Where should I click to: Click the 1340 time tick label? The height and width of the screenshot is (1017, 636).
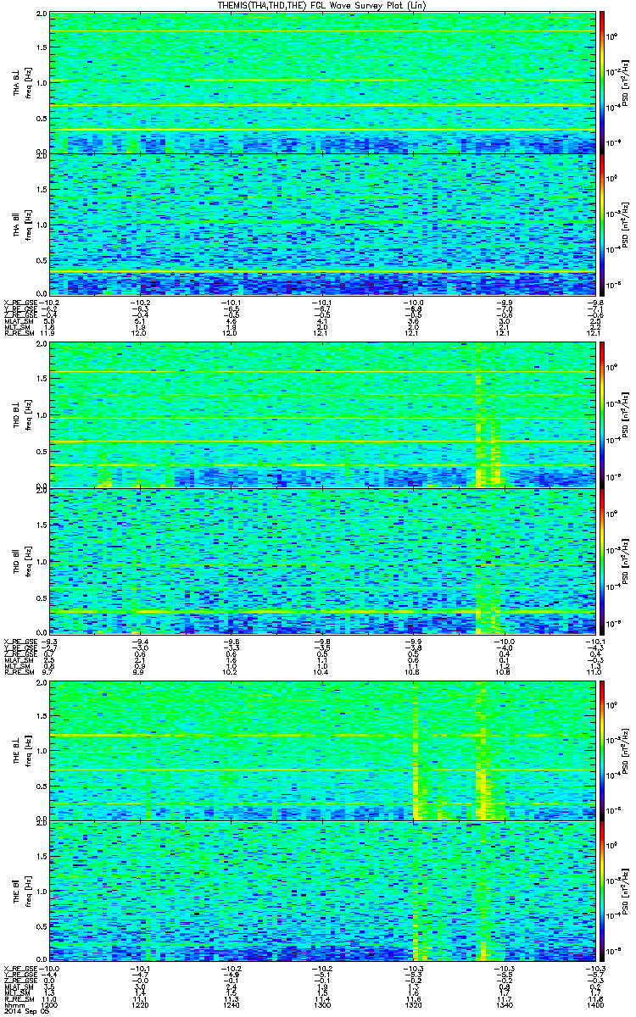click(505, 1004)
